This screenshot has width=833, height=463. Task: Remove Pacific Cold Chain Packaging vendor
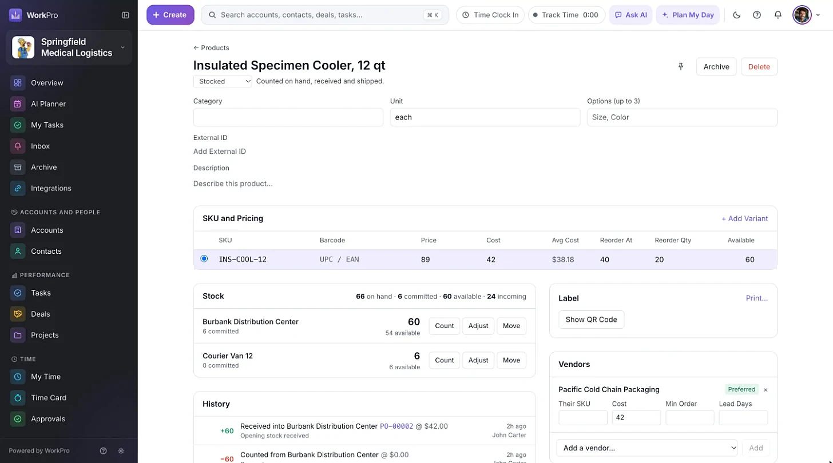pos(765,390)
